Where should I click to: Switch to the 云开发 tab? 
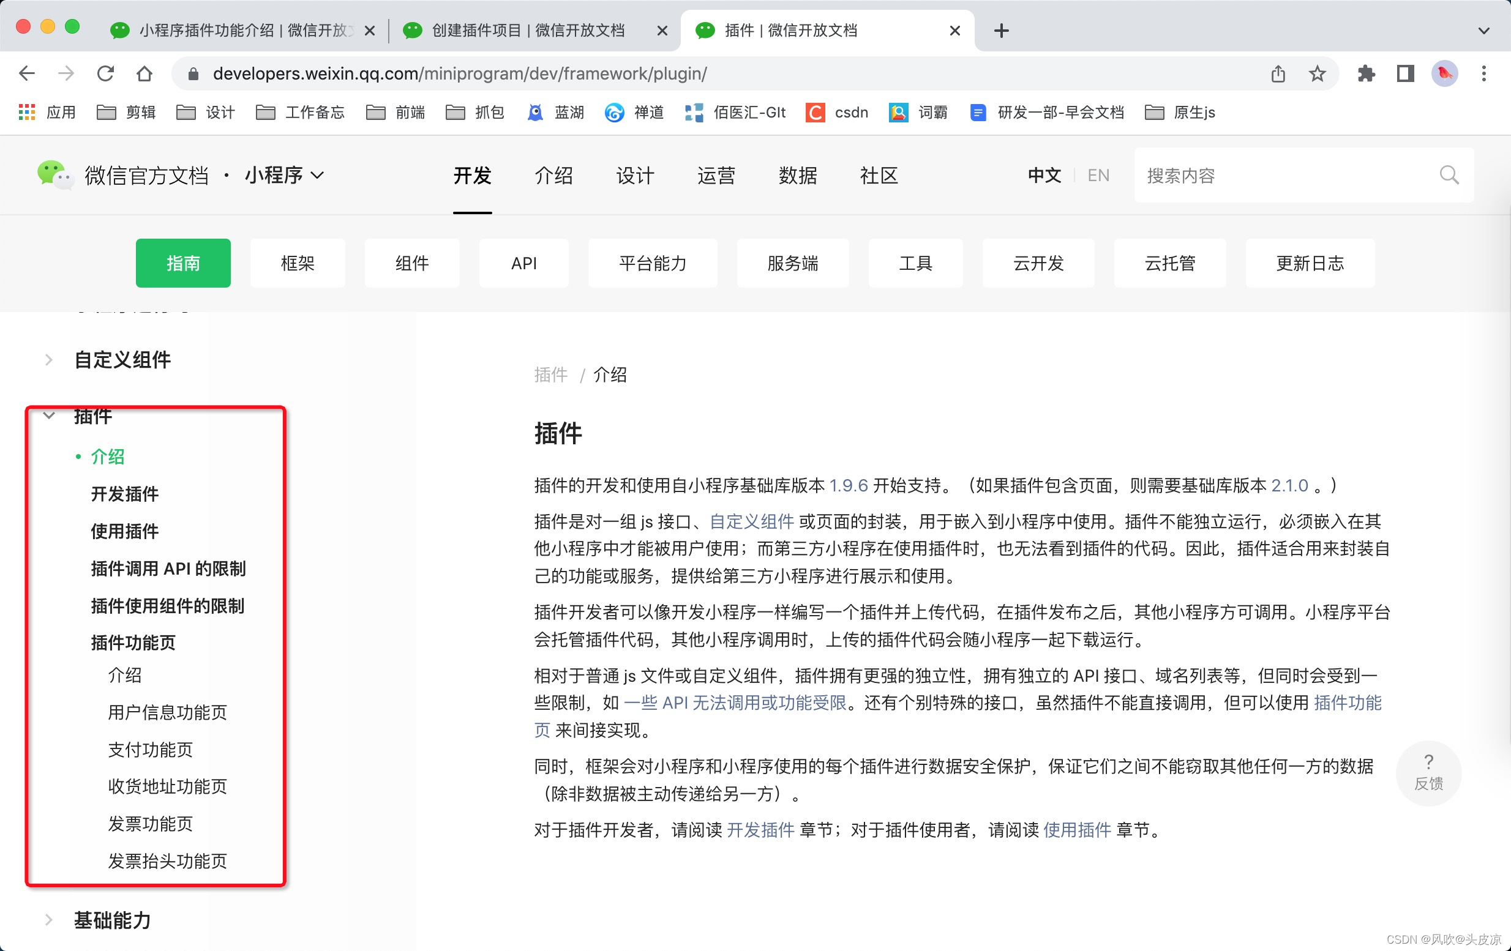(x=1038, y=263)
